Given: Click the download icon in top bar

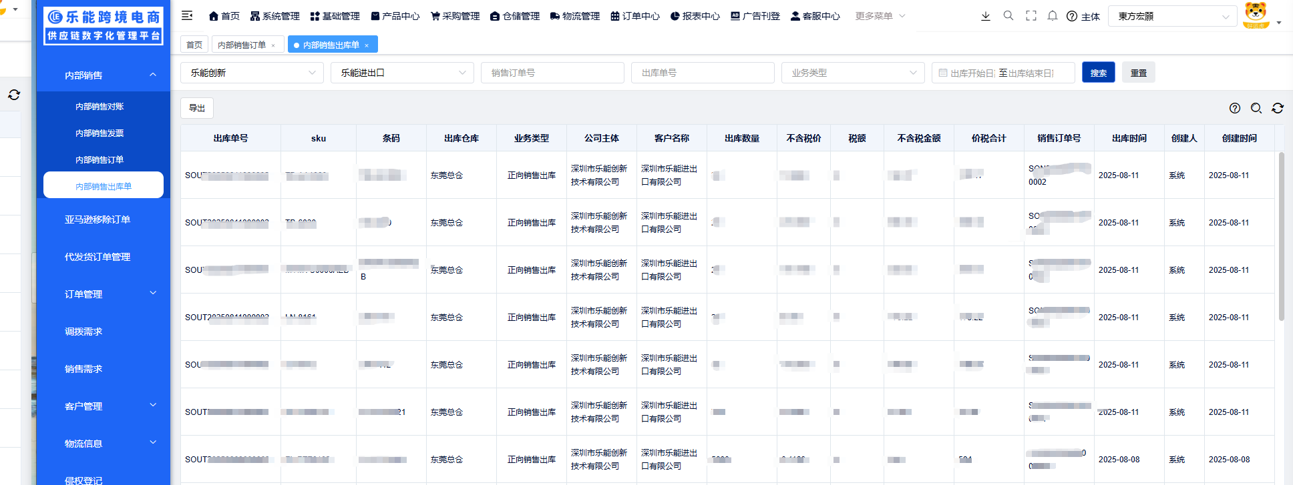Looking at the screenshot, I should (x=985, y=16).
